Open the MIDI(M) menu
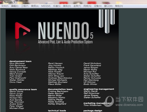This screenshot has width=147, height=112. [x=46, y=6]
